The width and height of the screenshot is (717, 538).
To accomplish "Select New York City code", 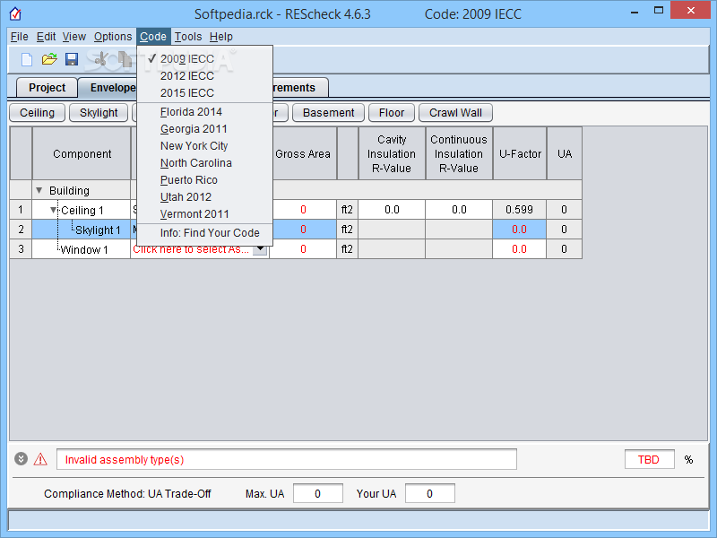I will click(204, 146).
